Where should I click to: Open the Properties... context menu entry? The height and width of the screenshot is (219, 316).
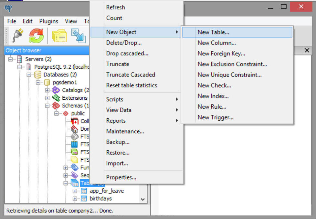(x=121, y=177)
